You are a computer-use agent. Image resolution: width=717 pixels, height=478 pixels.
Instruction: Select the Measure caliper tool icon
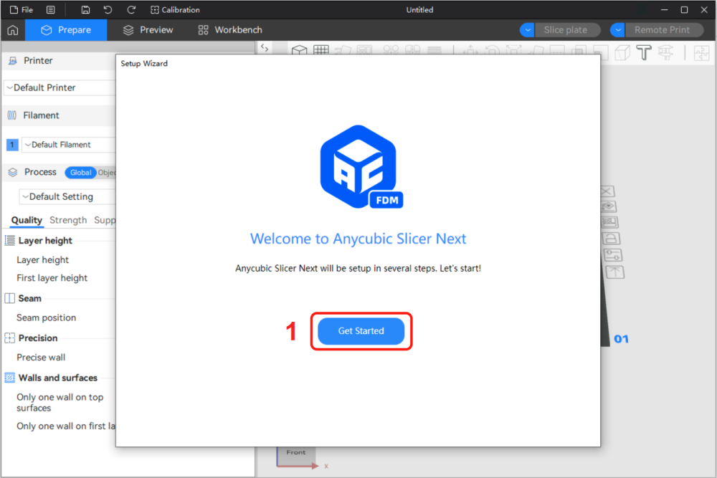[x=666, y=52]
